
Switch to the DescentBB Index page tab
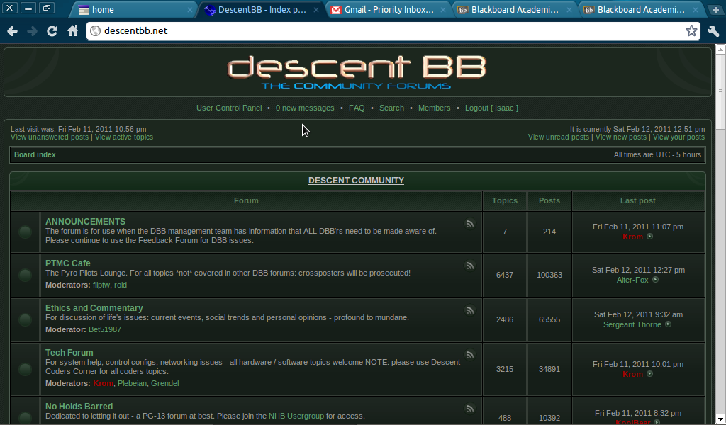coord(262,10)
